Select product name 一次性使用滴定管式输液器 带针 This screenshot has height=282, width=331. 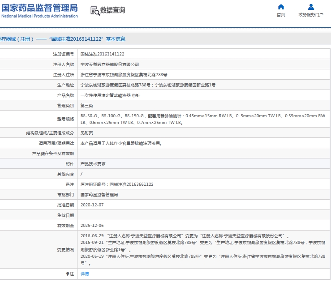click(x=110, y=95)
